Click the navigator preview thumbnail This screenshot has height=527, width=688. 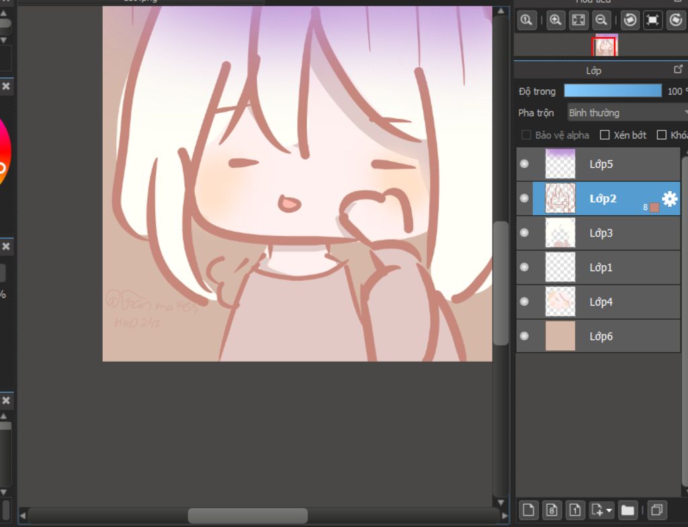606,45
